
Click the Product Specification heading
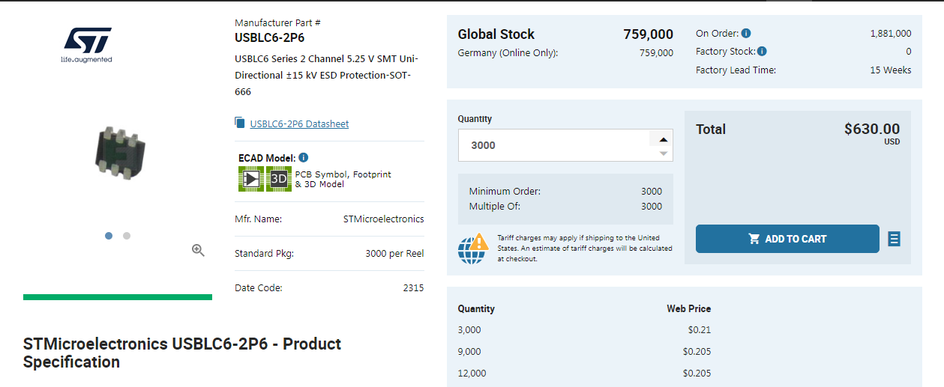(182, 353)
